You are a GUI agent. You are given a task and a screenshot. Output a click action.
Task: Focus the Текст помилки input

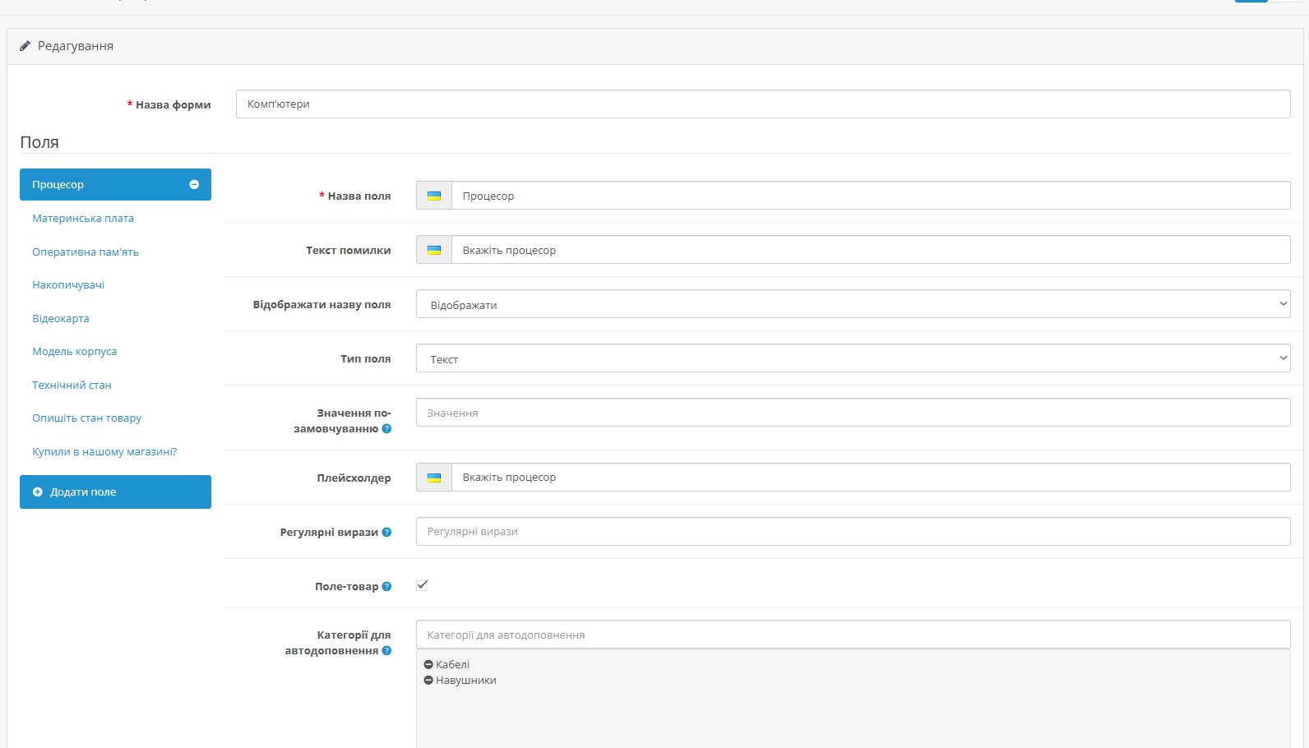(x=871, y=250)
